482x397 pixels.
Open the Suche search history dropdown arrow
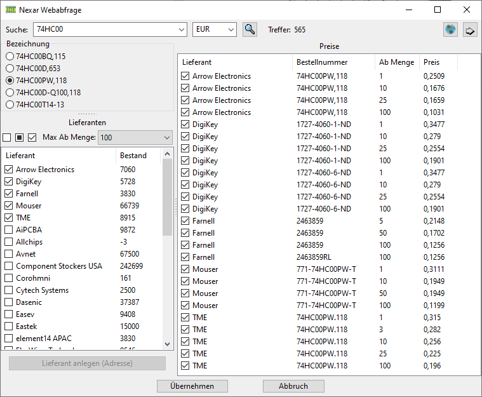[180, 30]
